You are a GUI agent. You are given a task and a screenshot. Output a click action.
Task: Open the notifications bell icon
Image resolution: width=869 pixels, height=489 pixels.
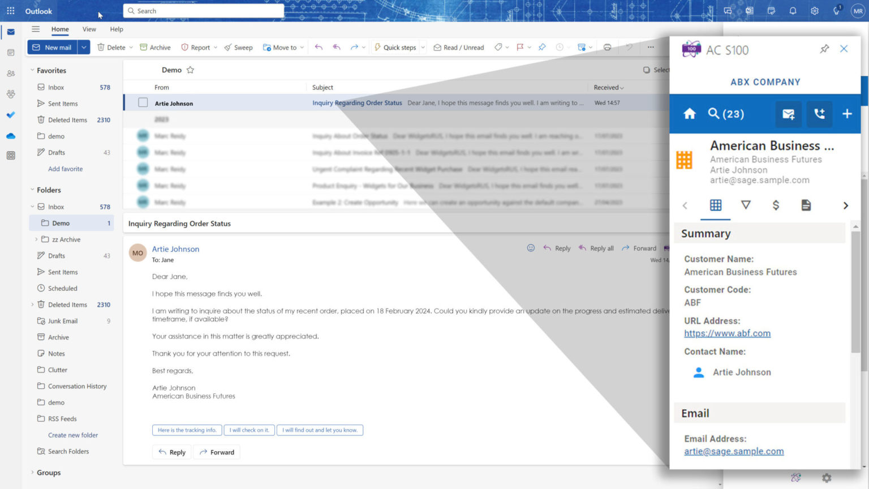coord(793,11)
